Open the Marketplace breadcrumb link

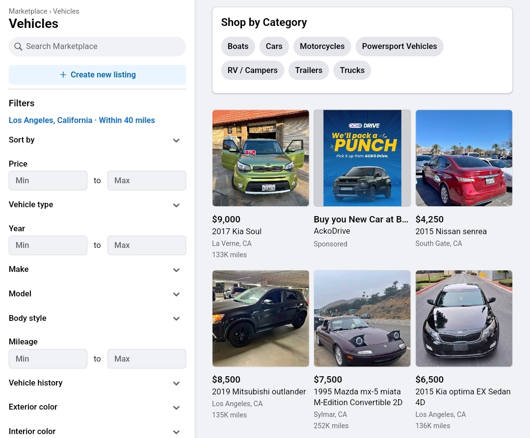(28, 11)
